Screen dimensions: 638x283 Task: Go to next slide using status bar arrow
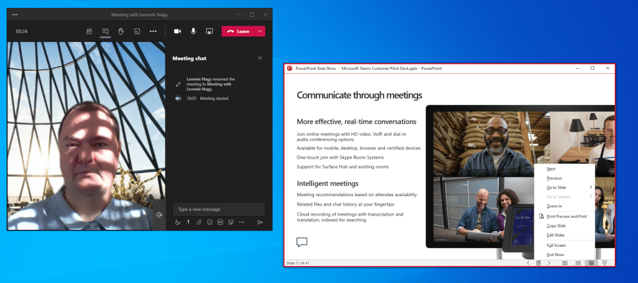549,263
